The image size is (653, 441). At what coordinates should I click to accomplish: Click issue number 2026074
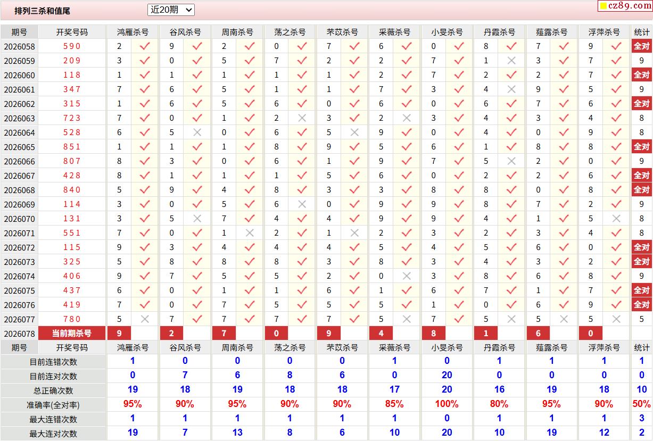coord(19,276)
